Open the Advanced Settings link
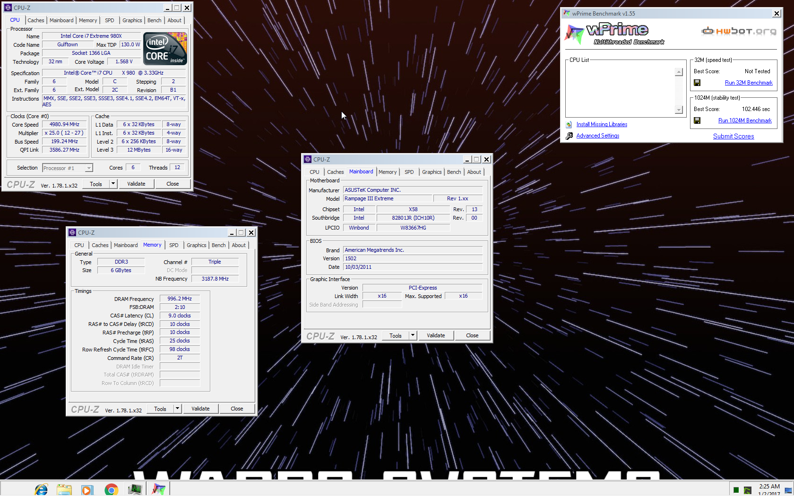Image resolution: width=794 pixels, height=496 pixels. (x=597, y=136)
